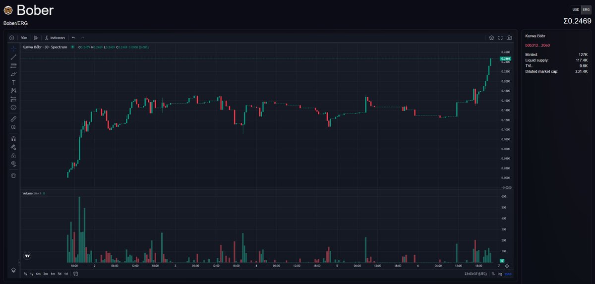Screen dimensions: 595x284
Task: Click the green market status dot in legend
Action: pyautogui.click(x=73, y=47)
